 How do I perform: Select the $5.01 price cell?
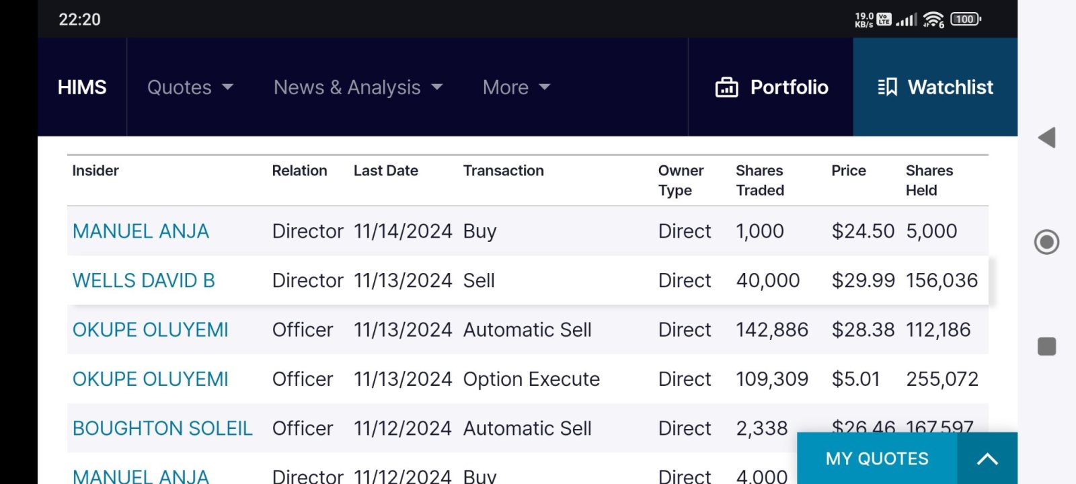click(855, 379)
